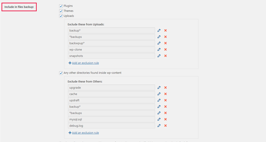Click the backup* field in Uploads exclusions

point(111,30)
